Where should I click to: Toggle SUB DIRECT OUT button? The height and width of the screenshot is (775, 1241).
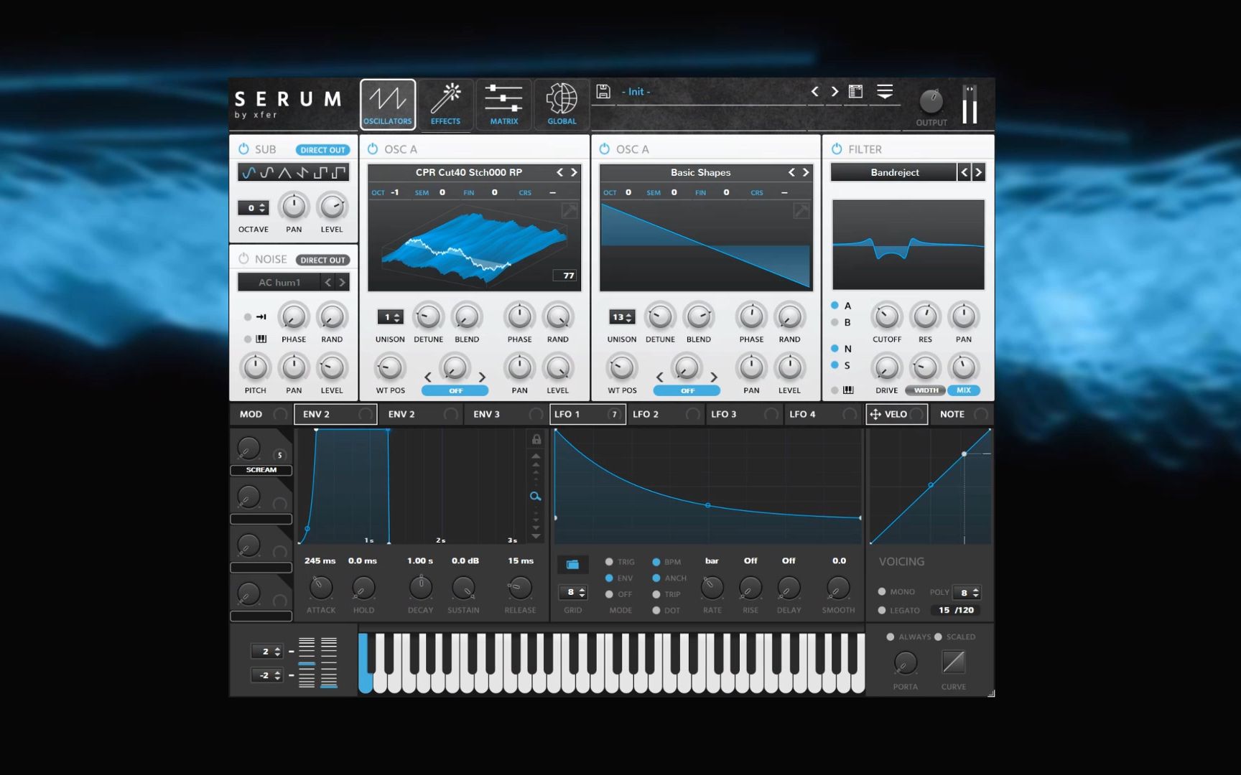tap(322, 150)
